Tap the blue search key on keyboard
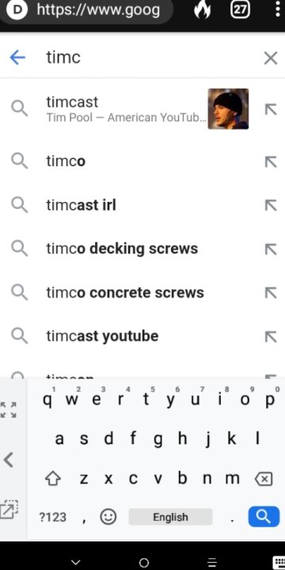Viewport: 285px width, 570px height. [x=264, y=516]
